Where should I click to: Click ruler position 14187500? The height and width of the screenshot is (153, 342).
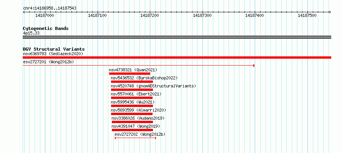pyautogui.click(x=307, y=15)
